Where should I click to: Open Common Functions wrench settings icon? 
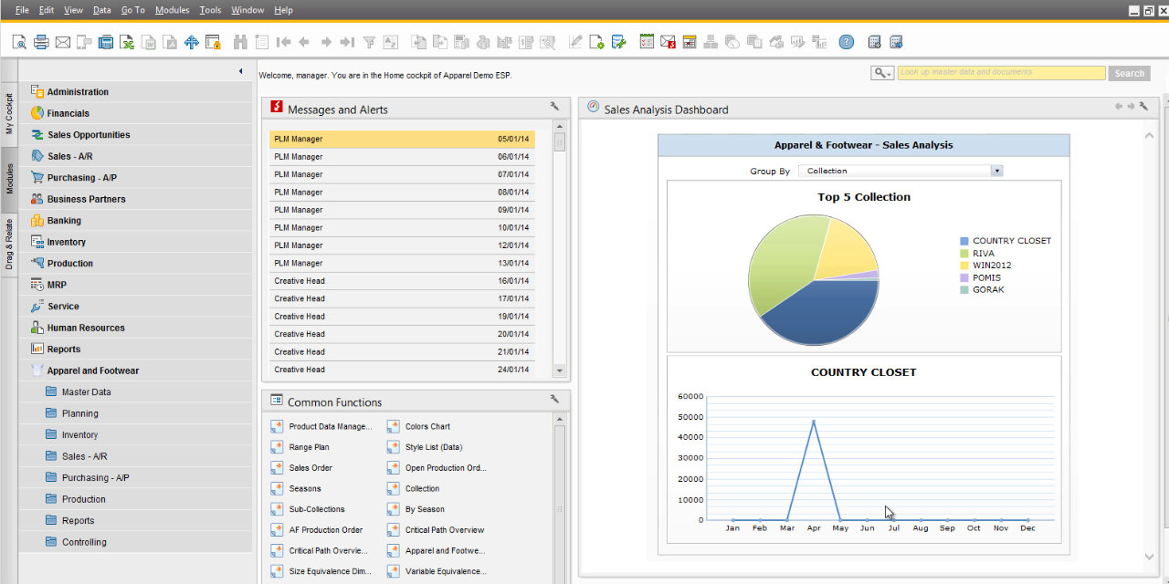click(x=554, y=400)
